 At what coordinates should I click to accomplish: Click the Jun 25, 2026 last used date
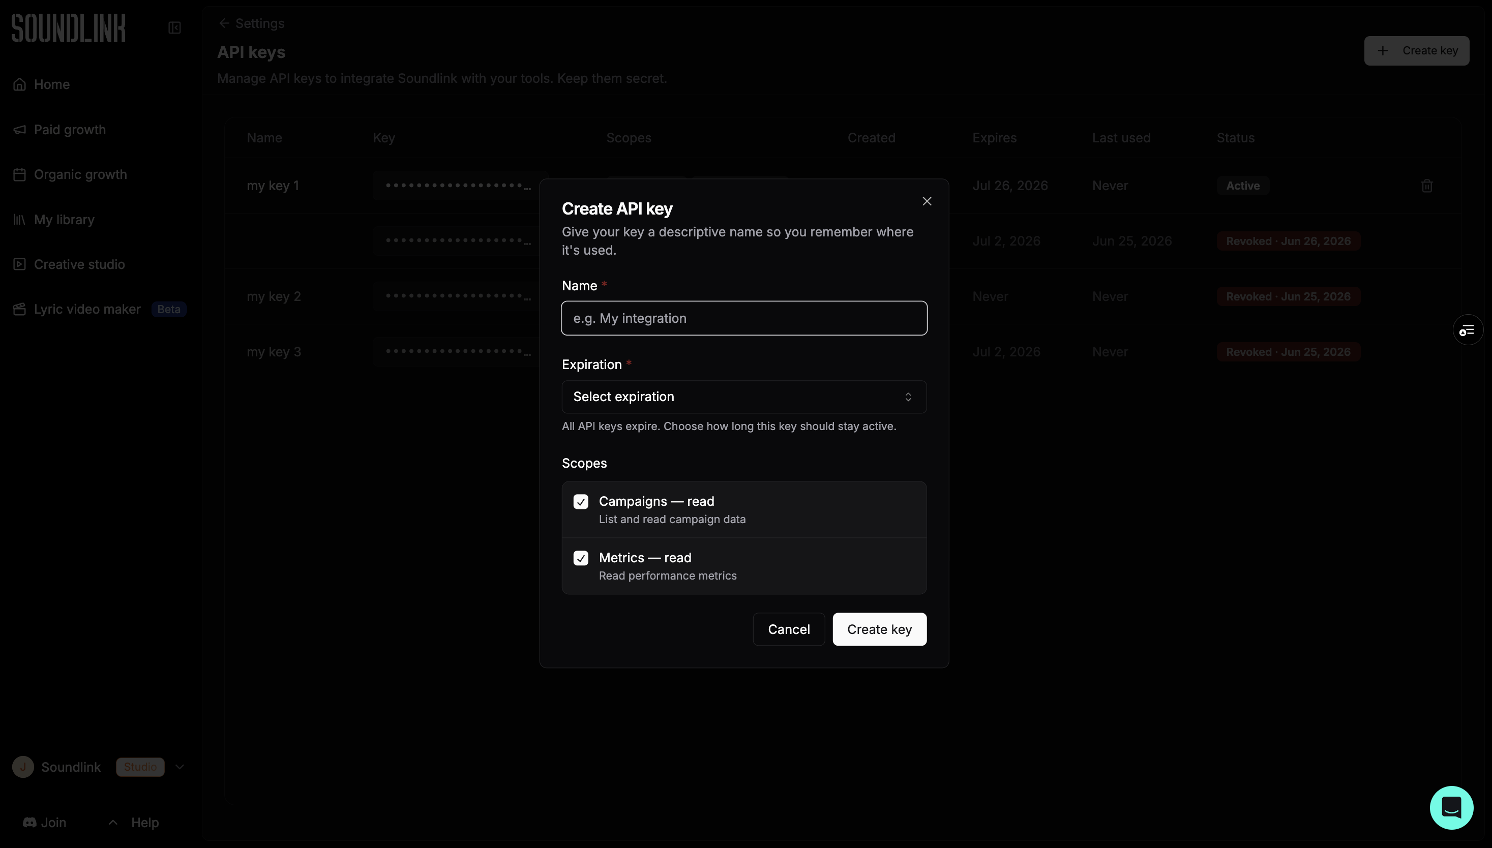coord(1131,241)
